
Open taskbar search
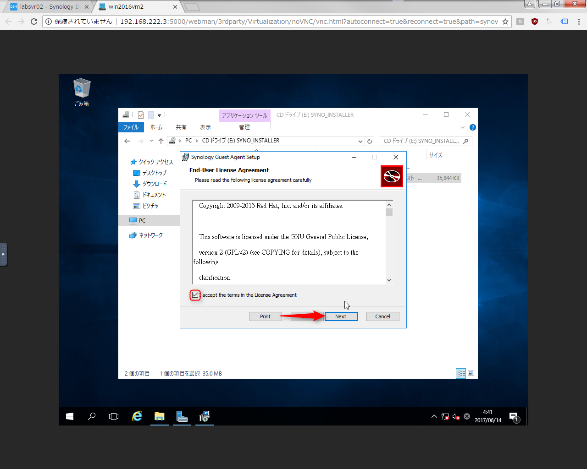[x=92, y=416]
